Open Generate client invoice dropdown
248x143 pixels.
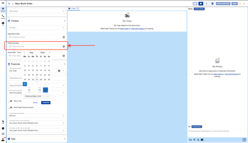pos(37,123)
